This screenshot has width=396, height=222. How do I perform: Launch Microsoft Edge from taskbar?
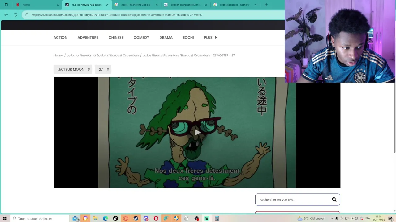click(x=105, y=218)
